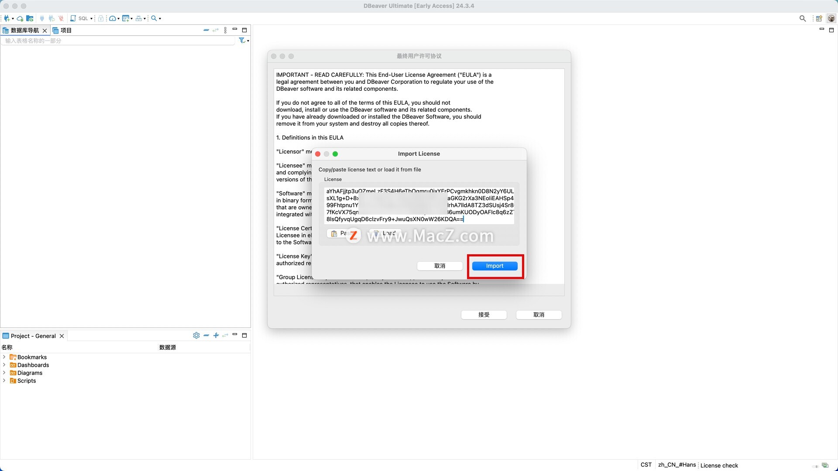Click the blue plus icon in Project panel

pyautogui.click(x=216, y=335)
